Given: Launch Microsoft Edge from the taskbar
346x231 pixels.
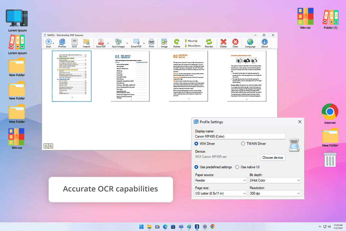Looking at the screenshot, I should point(165,227).
